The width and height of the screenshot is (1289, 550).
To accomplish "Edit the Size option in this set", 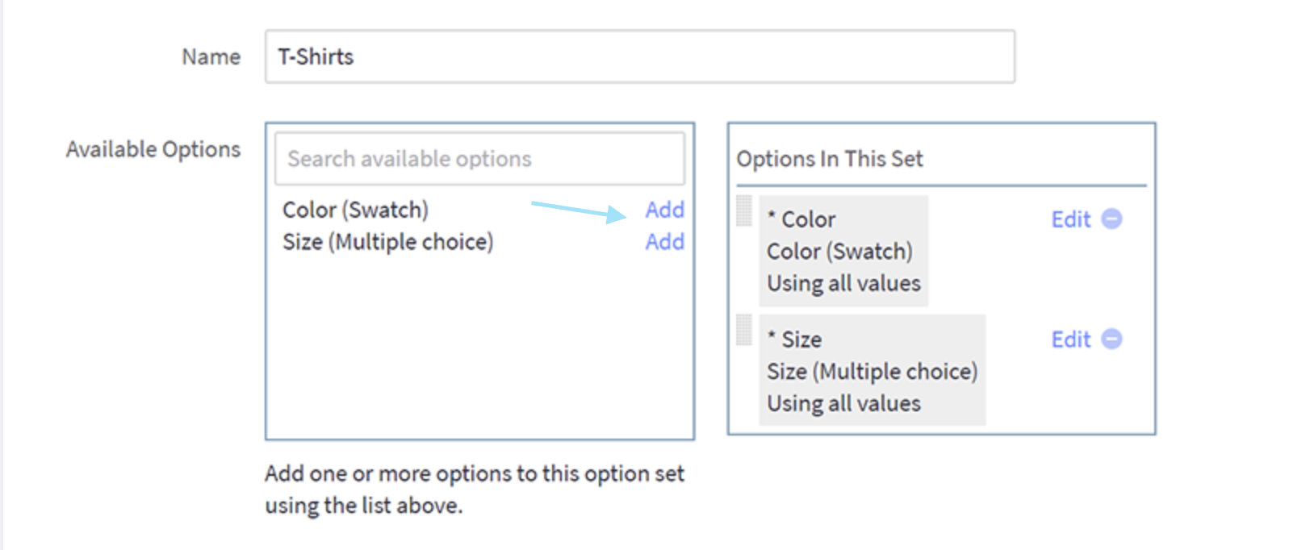I will 1070,340.
